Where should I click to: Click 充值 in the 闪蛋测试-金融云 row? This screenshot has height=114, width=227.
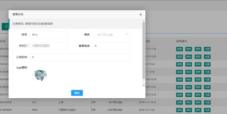click(207, 110)
